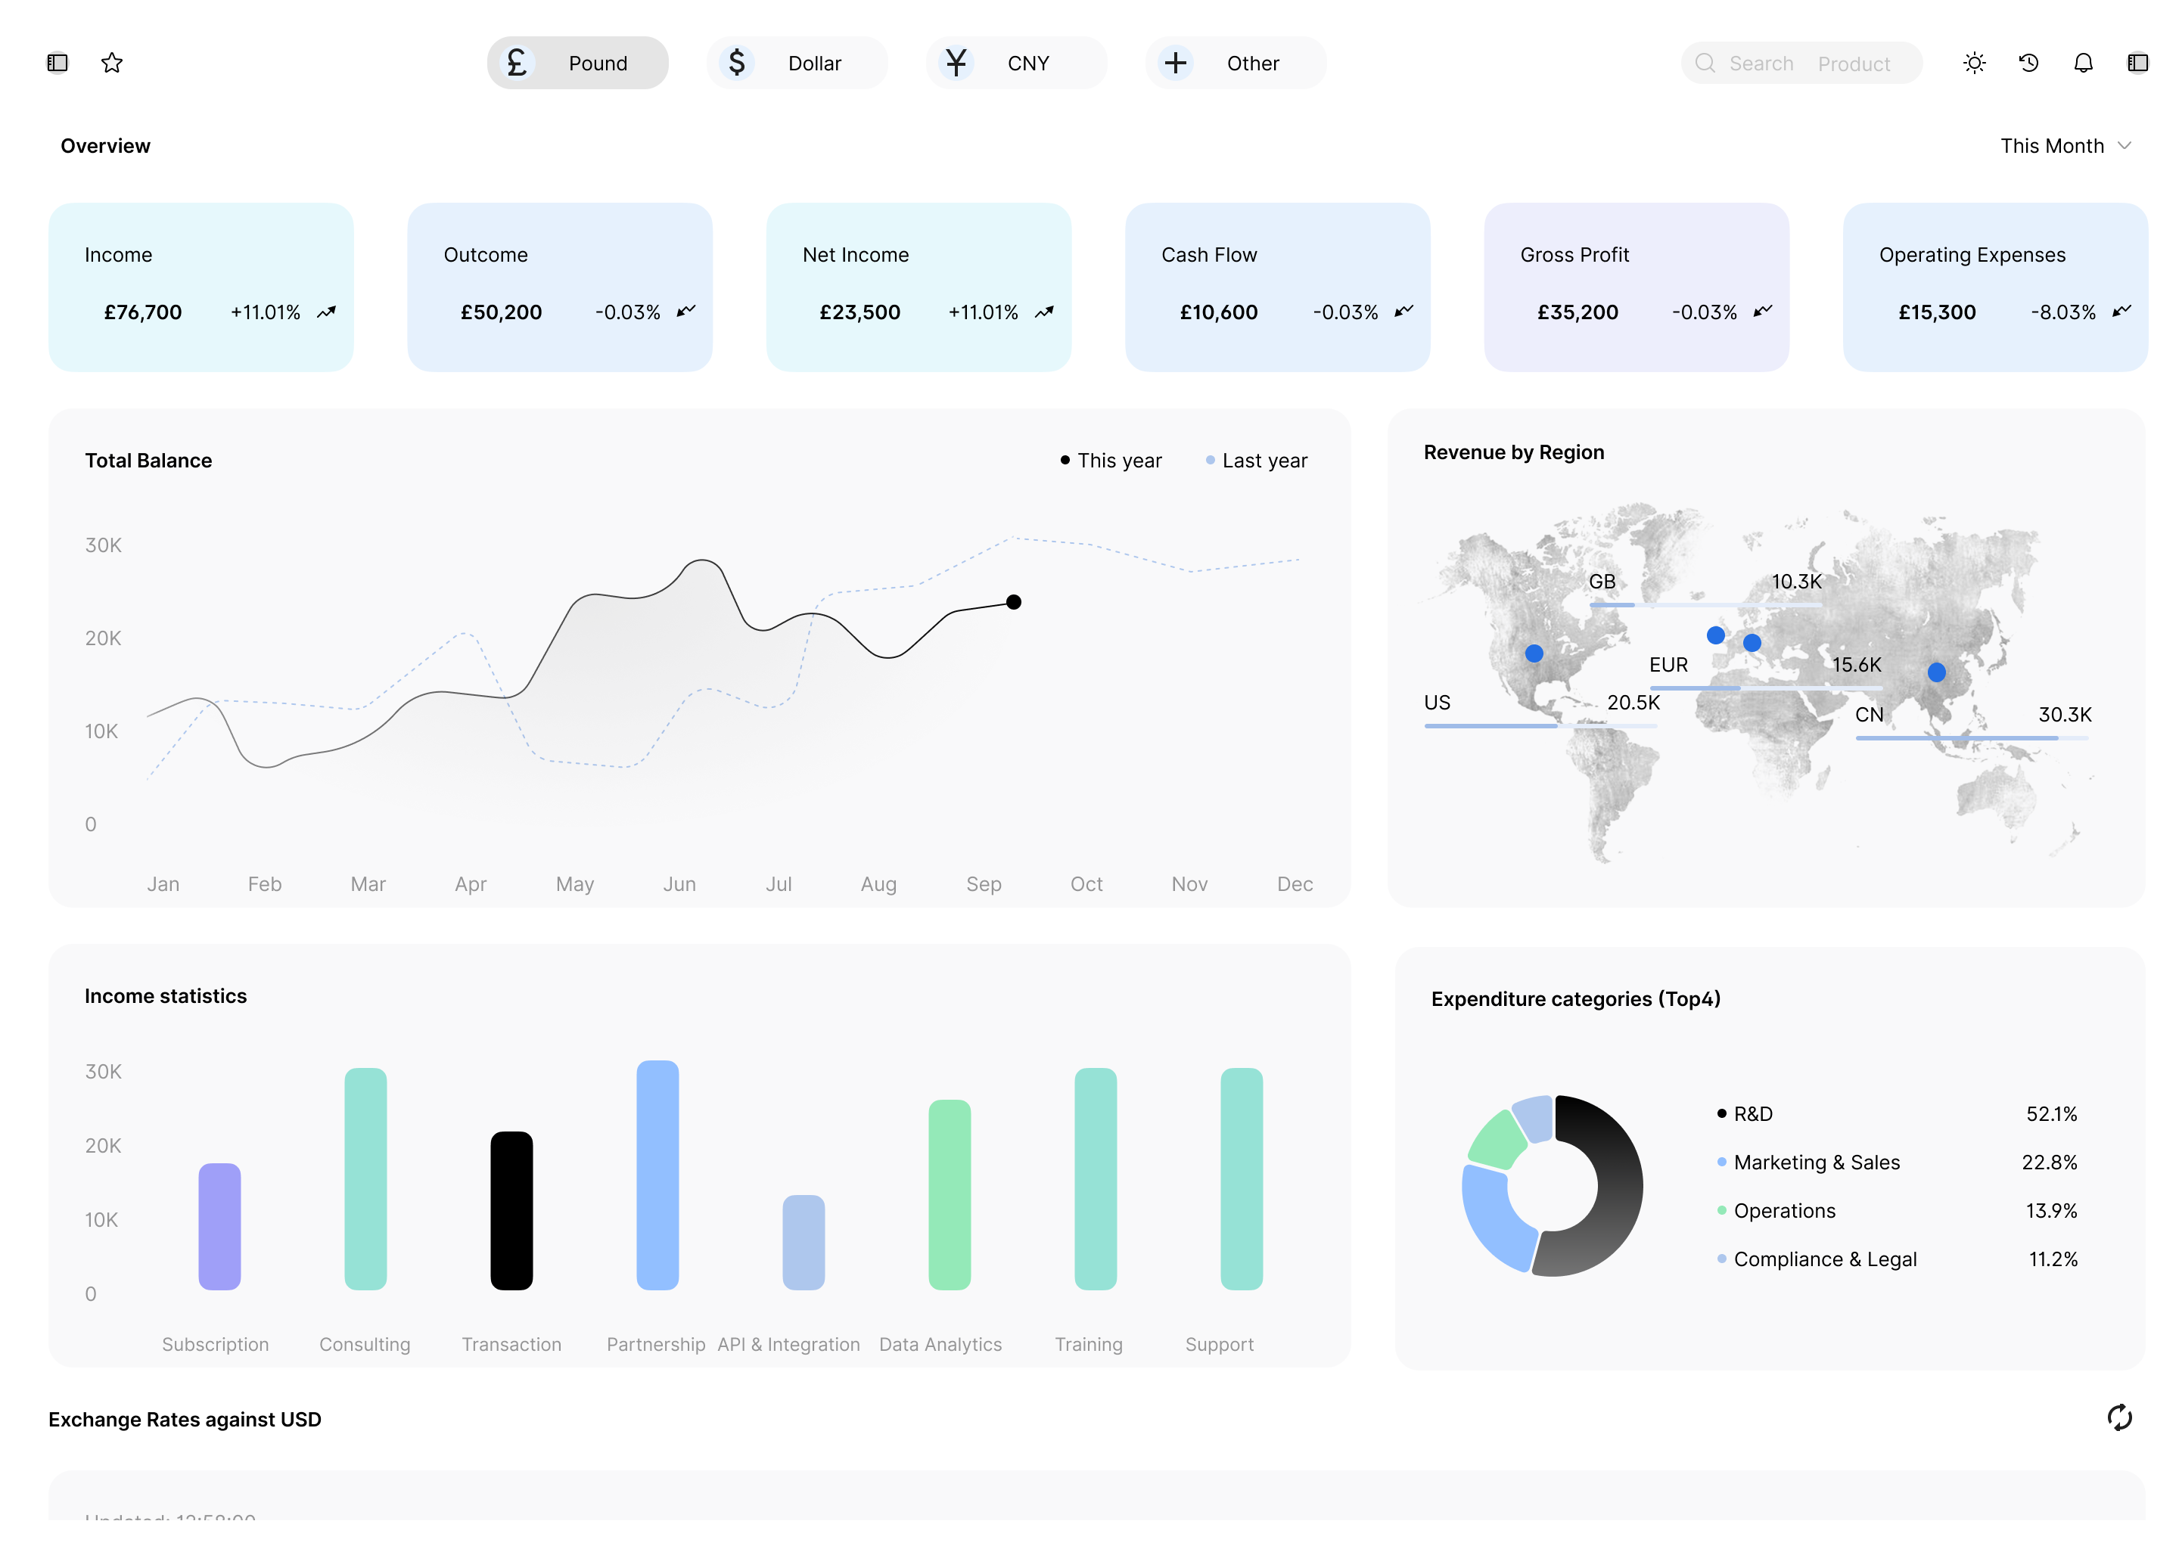Expand the This Month dropdown
Viewport: 2179px width, 1549px height.
(2051, 146)
